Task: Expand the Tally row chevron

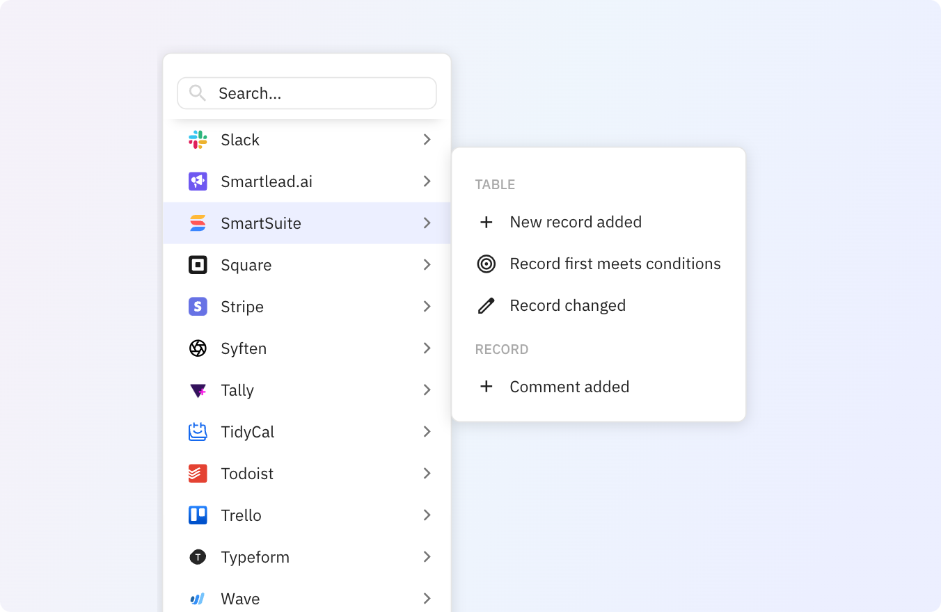Action: 427,390
